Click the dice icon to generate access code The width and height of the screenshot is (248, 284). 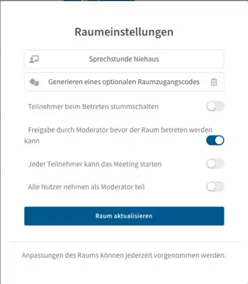point(34,82)
